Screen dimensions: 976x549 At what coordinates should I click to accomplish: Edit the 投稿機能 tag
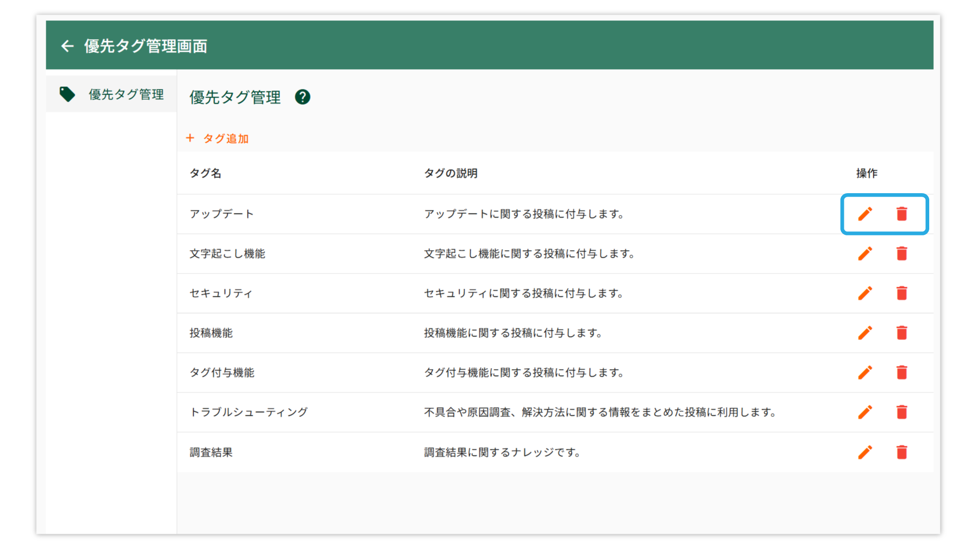865,333
